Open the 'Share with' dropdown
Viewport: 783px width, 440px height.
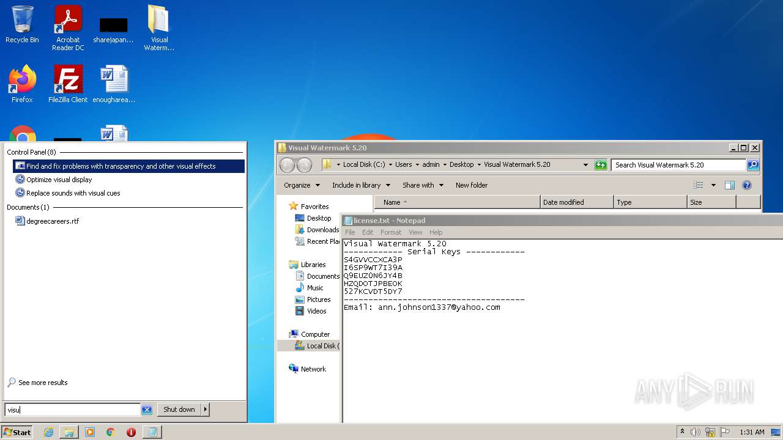[423, 185]
